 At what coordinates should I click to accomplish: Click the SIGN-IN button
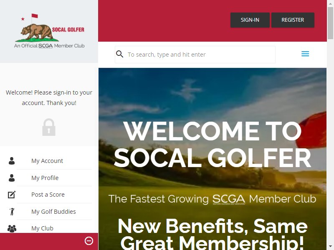coord(250,20)
